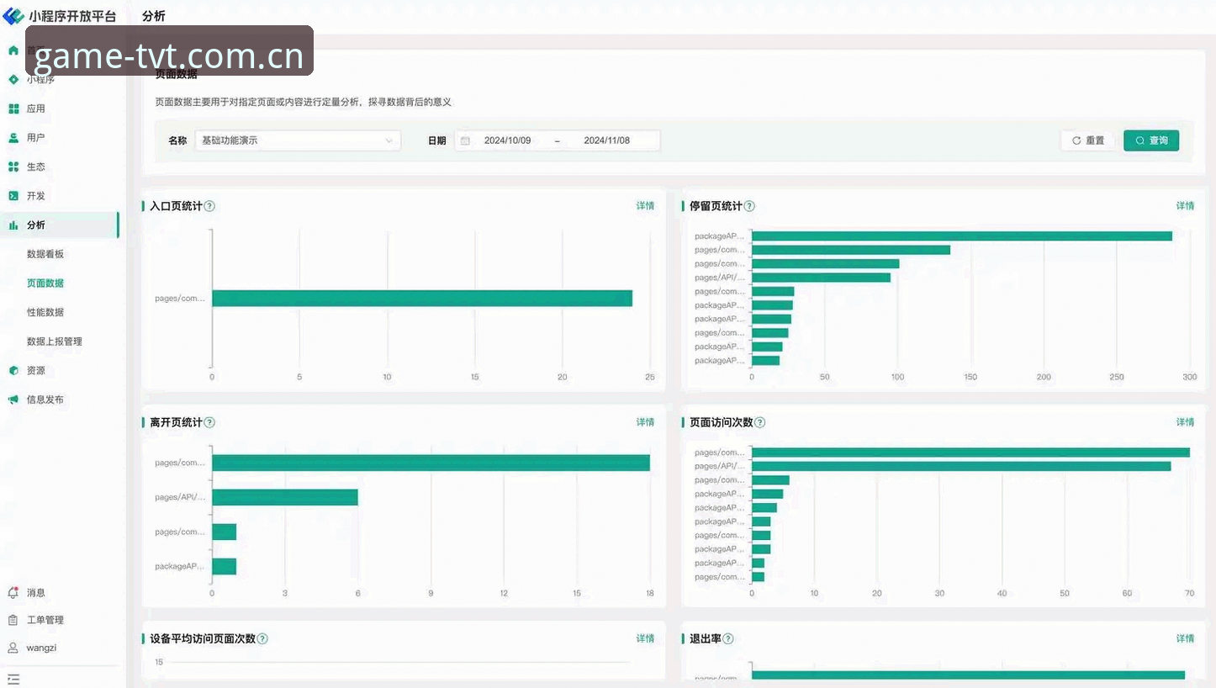Click the 重置 reset button
The height and width of the screenshot is (688, 1216).
(1088, 140)
